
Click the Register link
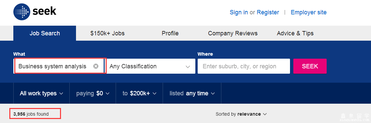tap(268, 12)
